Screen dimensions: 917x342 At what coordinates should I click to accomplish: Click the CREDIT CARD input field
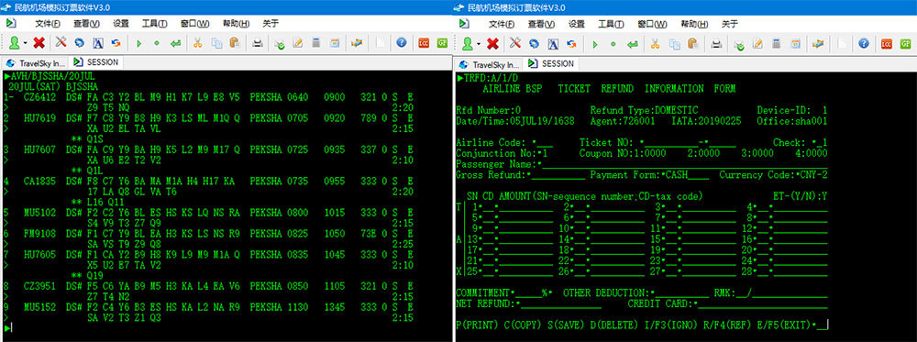(763, 304)
